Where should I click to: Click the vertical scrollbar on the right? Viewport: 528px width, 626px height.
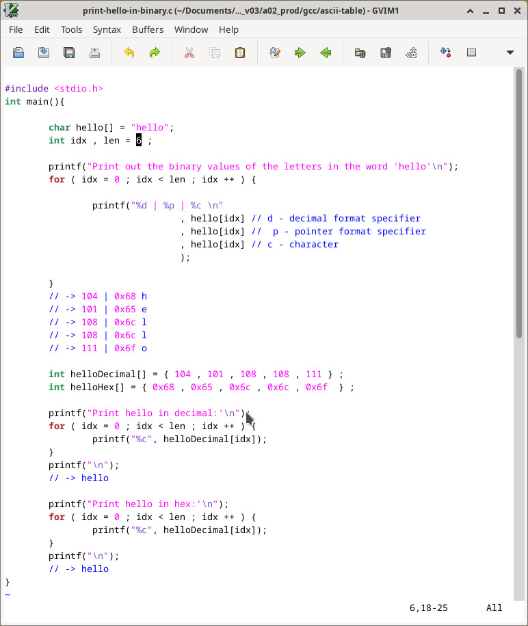[519, 205]
